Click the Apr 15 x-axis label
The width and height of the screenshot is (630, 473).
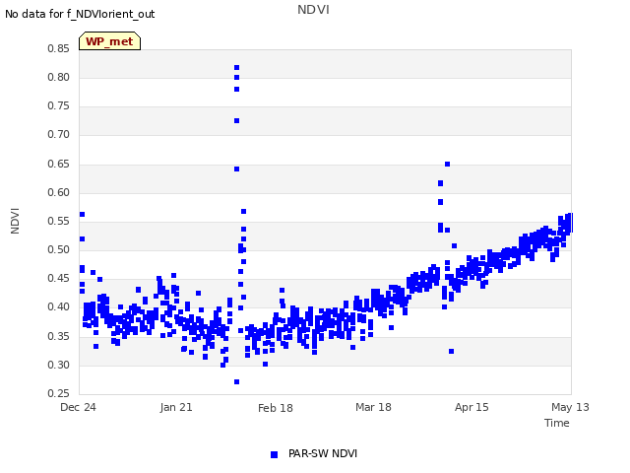pyautogui.click(x=472, y=407)
